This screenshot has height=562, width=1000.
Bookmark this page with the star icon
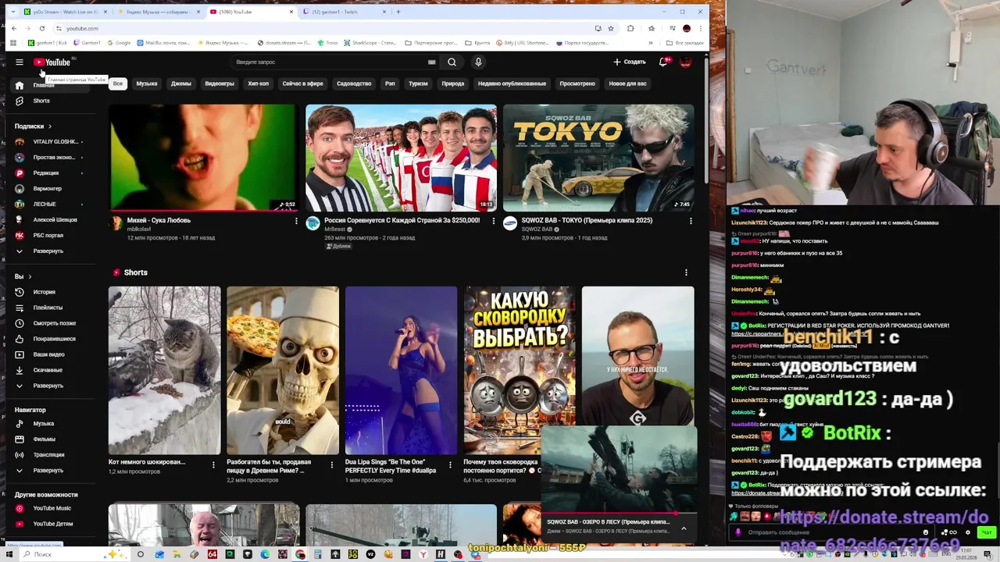click(x=610, y=28)
